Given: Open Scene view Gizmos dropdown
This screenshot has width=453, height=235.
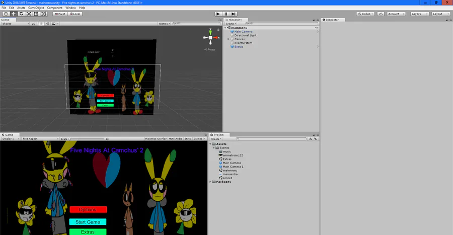Looking at the screenshot, I should pyautogui.click(x=165, y=24).
